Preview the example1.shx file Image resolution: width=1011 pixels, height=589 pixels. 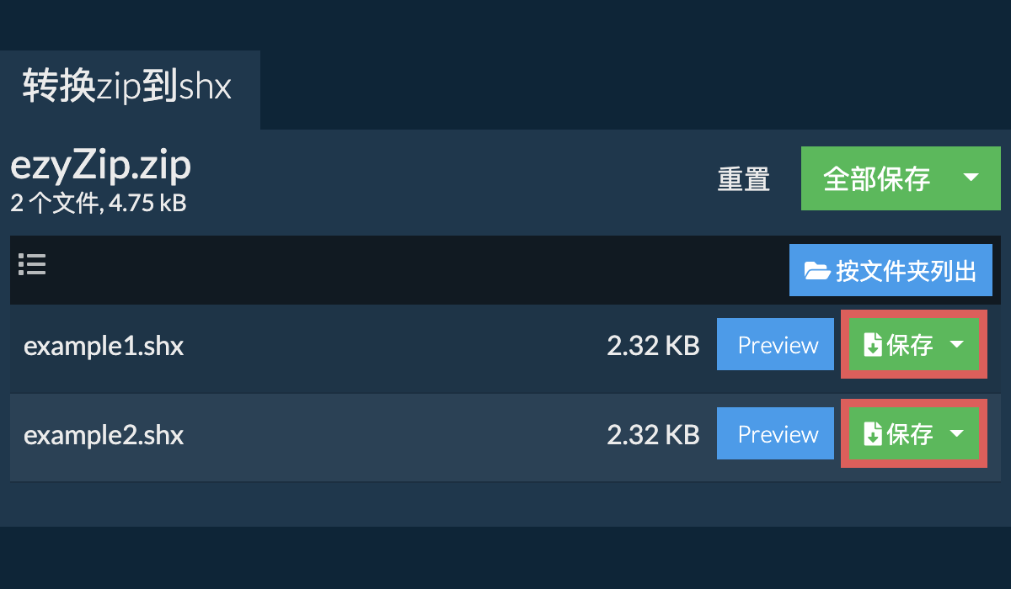tap(775, 345)
